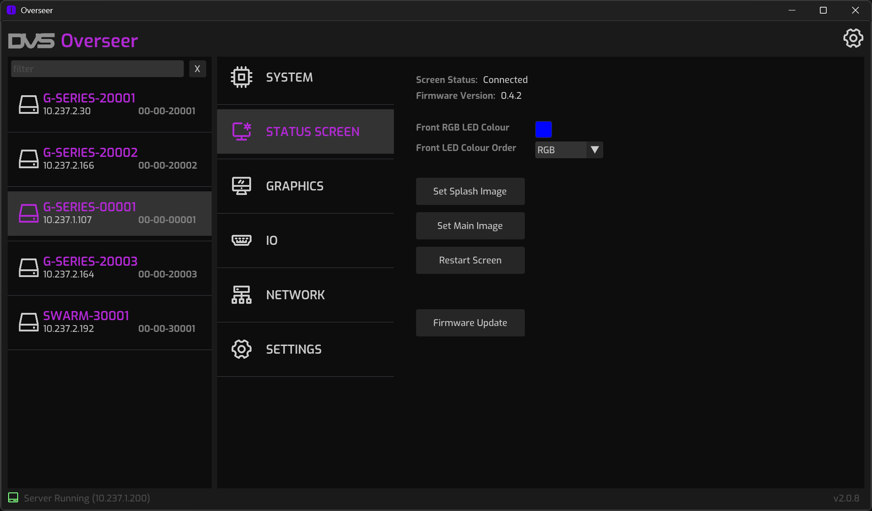Focus the device filter text field
The image size is (872, 511).
(97, 69)
